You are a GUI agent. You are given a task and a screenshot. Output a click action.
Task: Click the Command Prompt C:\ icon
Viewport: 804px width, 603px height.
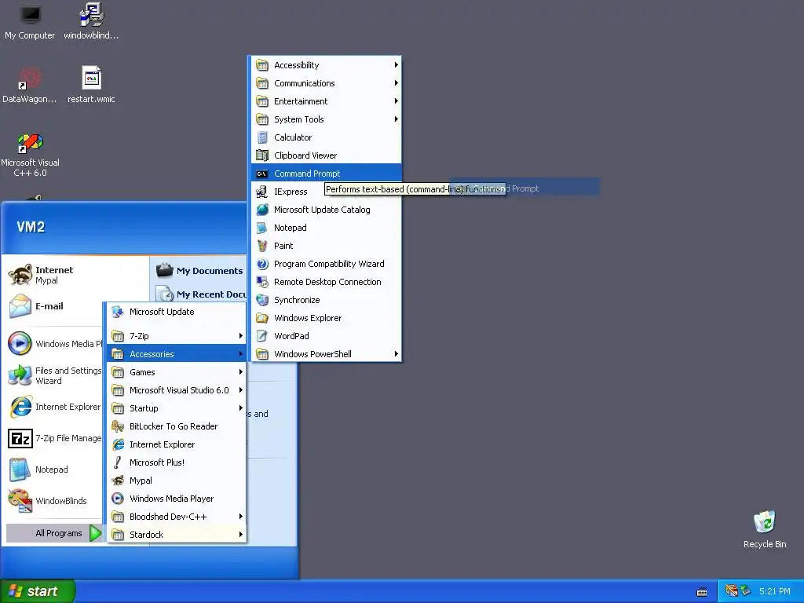click(x=262, y=174)
